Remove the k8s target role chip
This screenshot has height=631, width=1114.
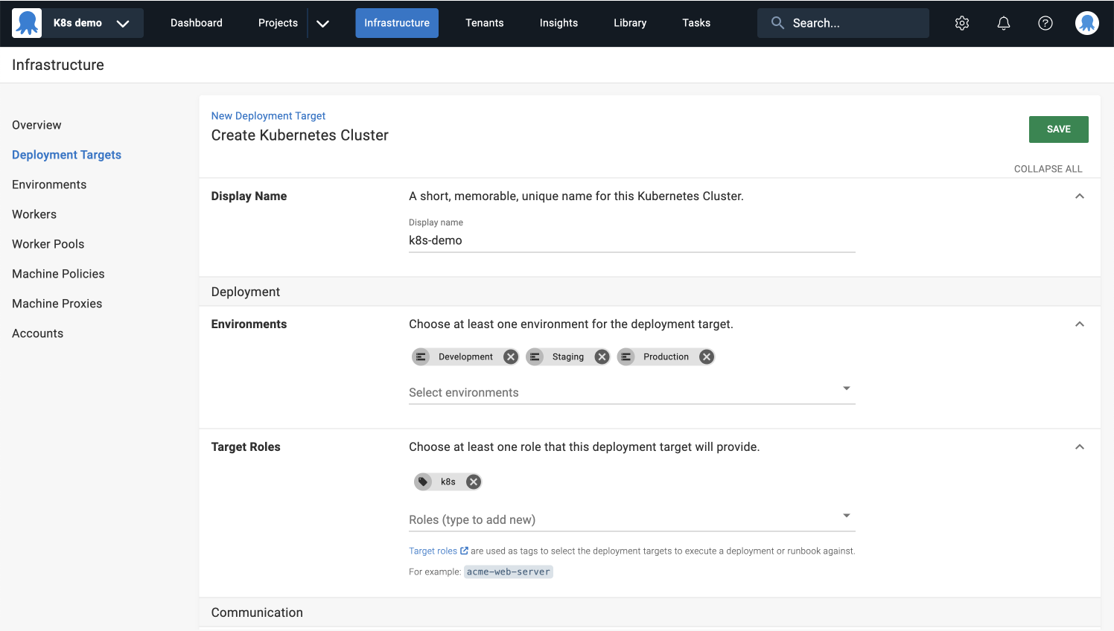pos(473,481)
